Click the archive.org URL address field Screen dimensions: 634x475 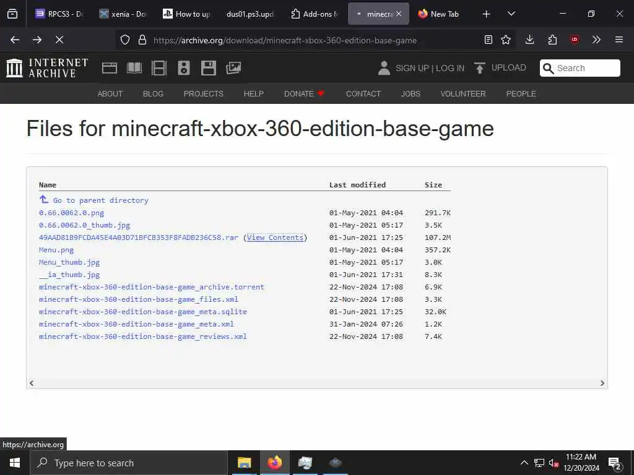tap(285, 40)
